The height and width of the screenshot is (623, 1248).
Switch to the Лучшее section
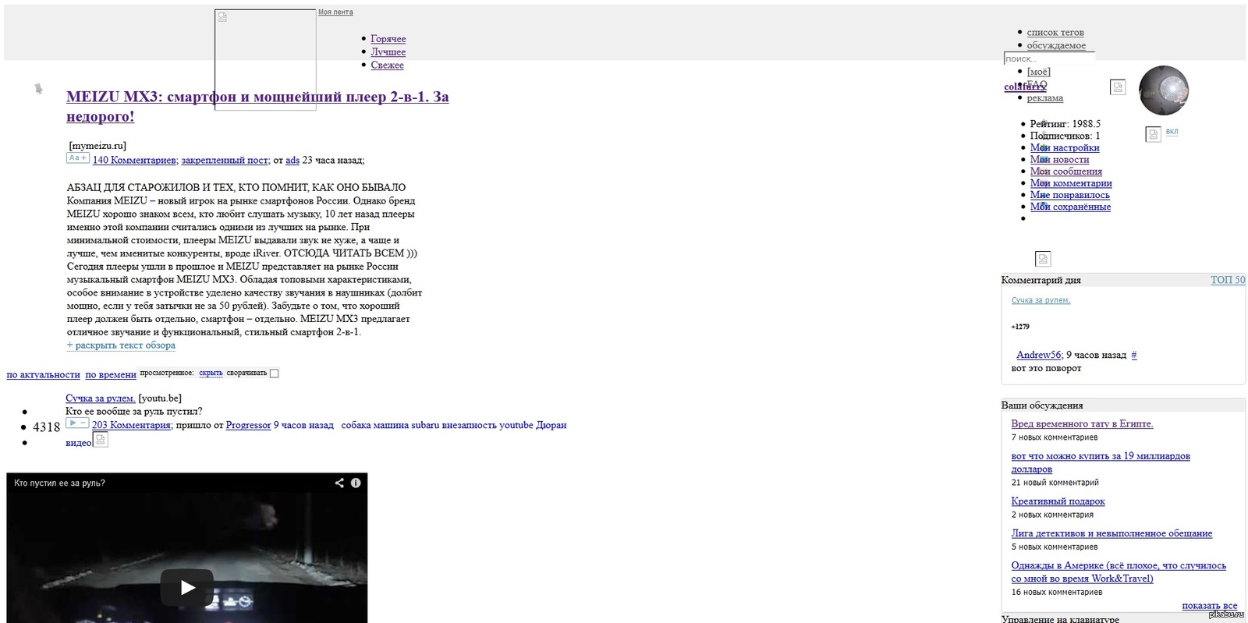click(388, 52)
